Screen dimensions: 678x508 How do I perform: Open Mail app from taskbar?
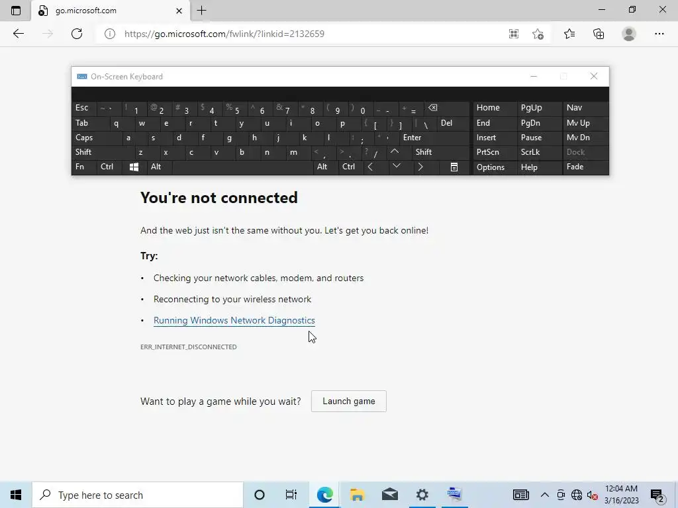click(389, 495)
